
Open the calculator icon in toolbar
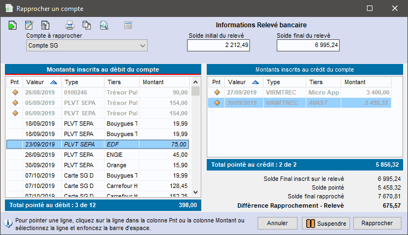pyautogui.click(x=128, y=25)
